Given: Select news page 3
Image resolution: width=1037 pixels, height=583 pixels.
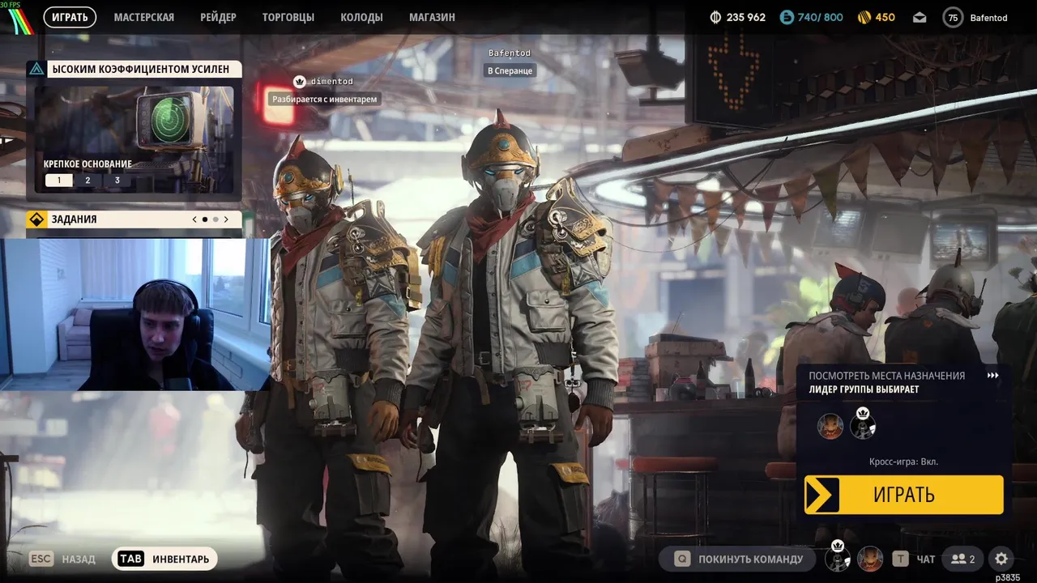Looking at the screenshot, I should click(117, 180).
